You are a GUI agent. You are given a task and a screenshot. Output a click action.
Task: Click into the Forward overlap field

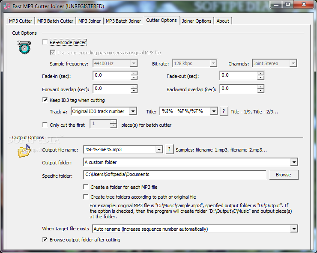click(112, 89)
